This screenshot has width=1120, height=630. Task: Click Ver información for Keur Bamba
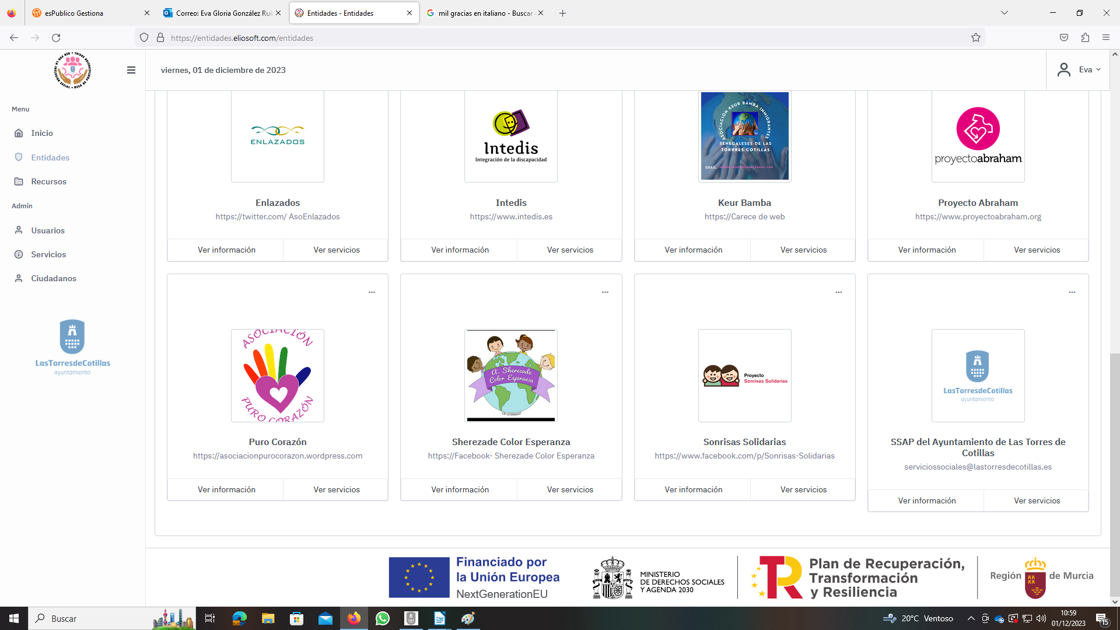coord(693,250)
